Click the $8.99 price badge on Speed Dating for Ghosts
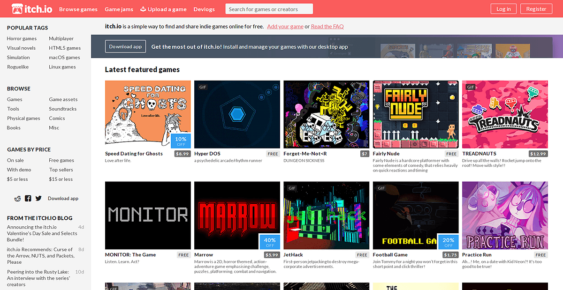The image size is (563, 290). 182,153
